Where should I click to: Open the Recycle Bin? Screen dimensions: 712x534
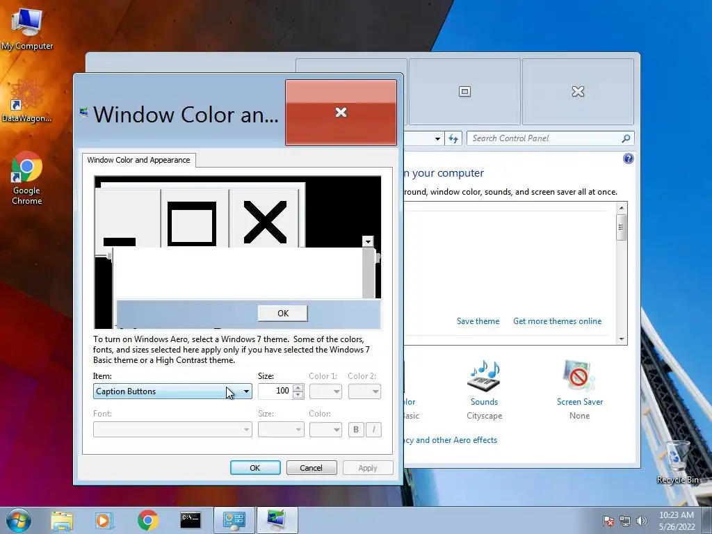pyautogui.click(x=677, y=462)
